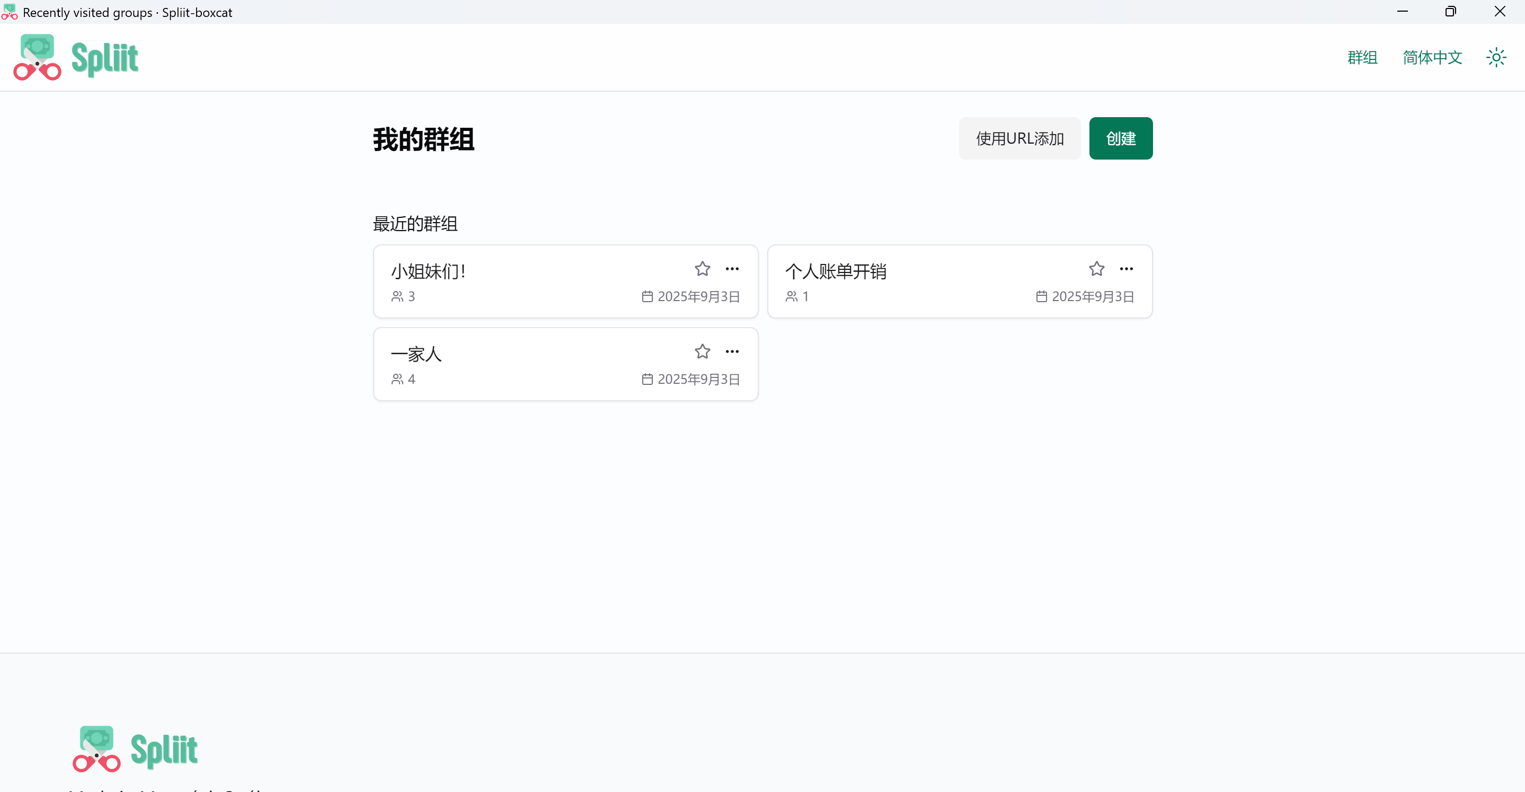Open the 简体中文 language selector
Viewport: 1525px width, 792px height.
coord(1432,57)
